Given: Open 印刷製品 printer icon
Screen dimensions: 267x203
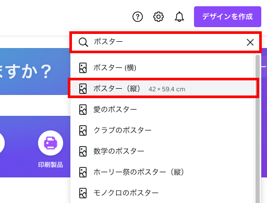Looking at the screenshot, I should coord(51,143).
